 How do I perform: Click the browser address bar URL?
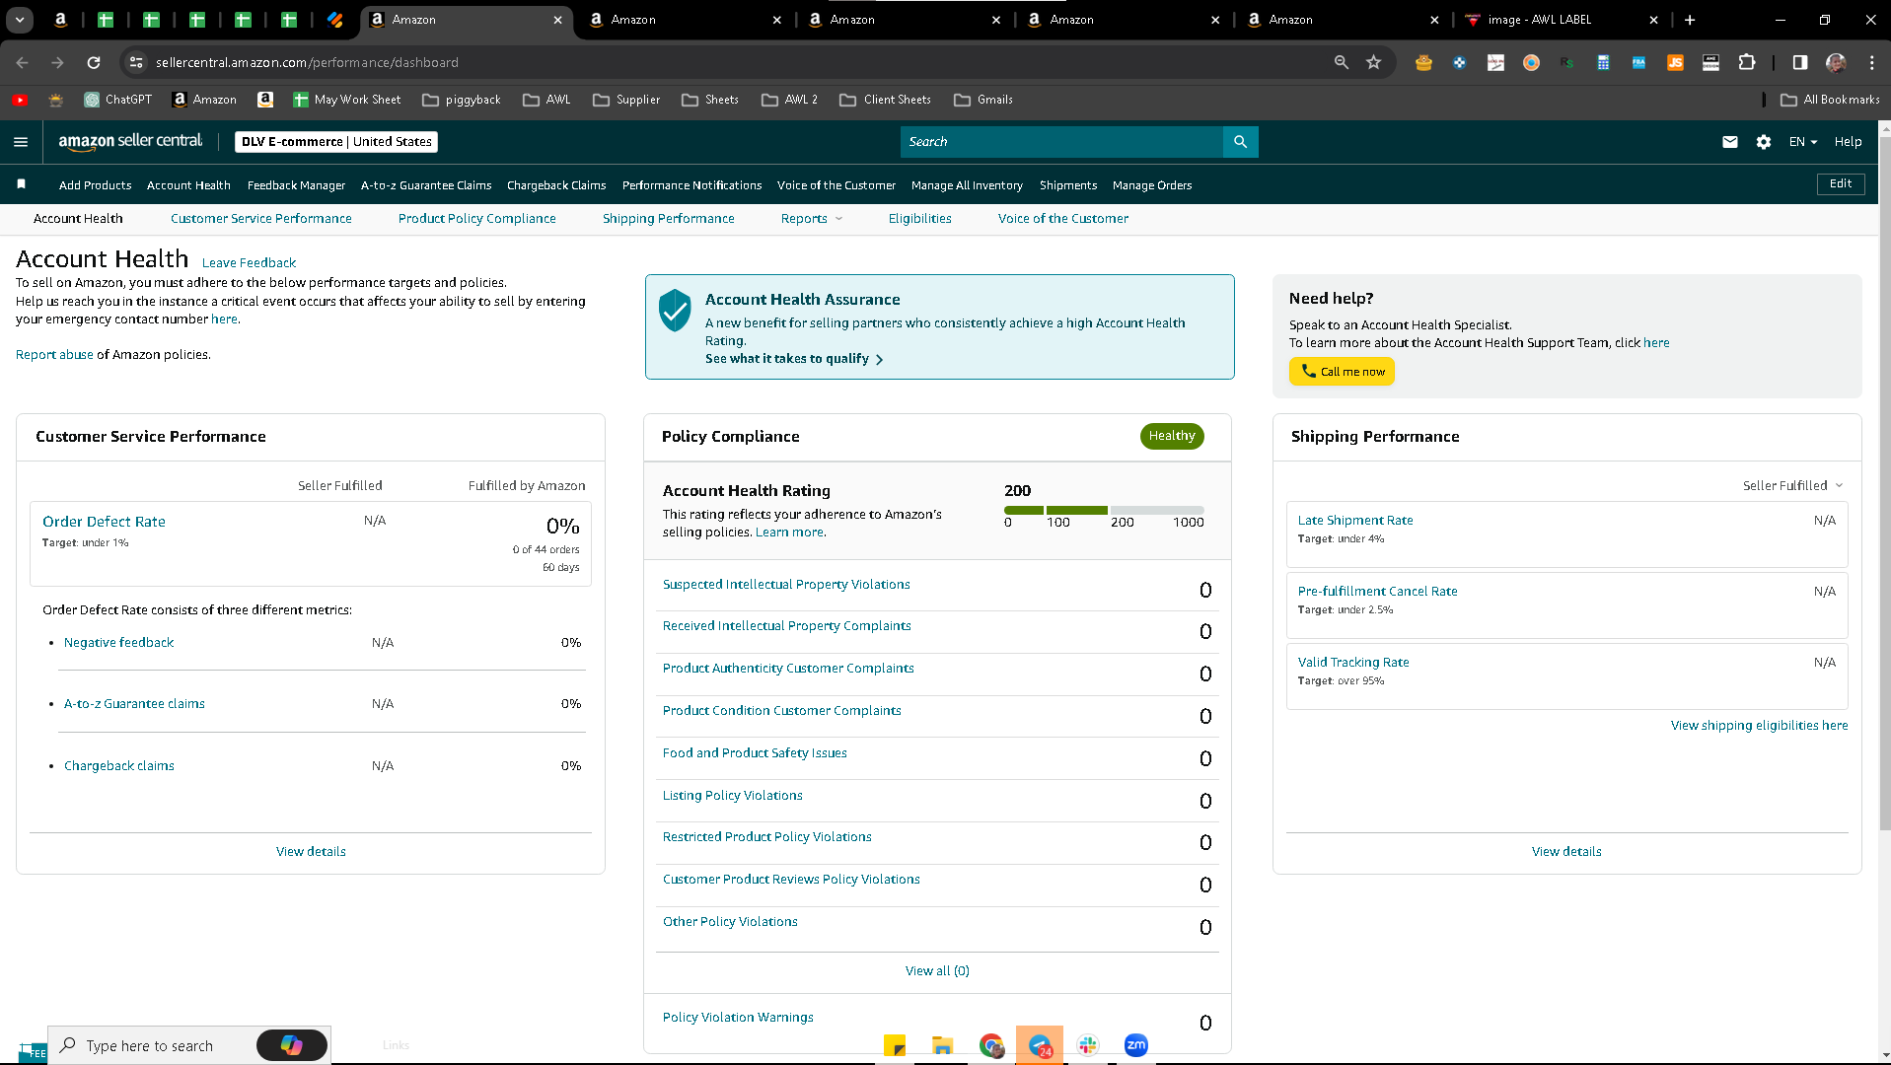(x=307, y=62)
